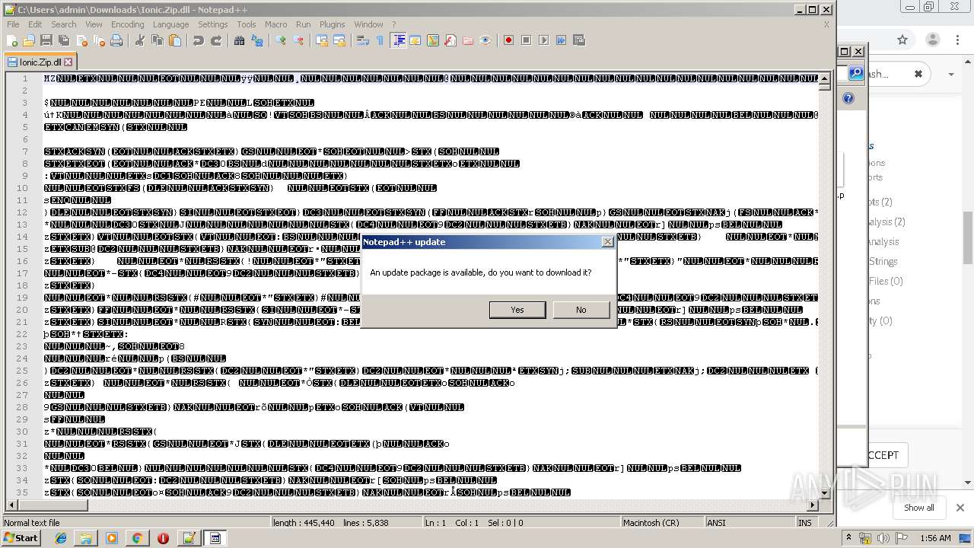
Task: Click the blue help question mark icon
Action: 848,98
